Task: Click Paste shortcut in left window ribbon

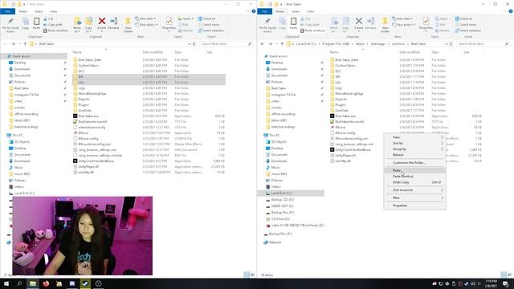Action: [55, 31]
